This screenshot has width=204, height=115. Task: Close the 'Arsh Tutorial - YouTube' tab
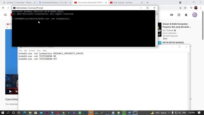coord(142,3)
